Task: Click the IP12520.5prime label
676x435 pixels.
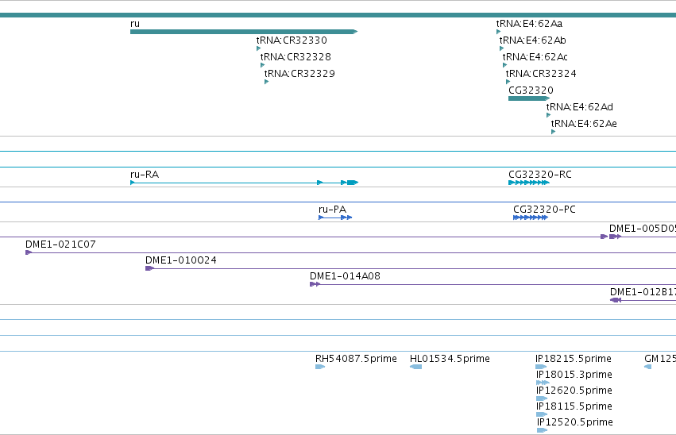Action: coord(575,422)
